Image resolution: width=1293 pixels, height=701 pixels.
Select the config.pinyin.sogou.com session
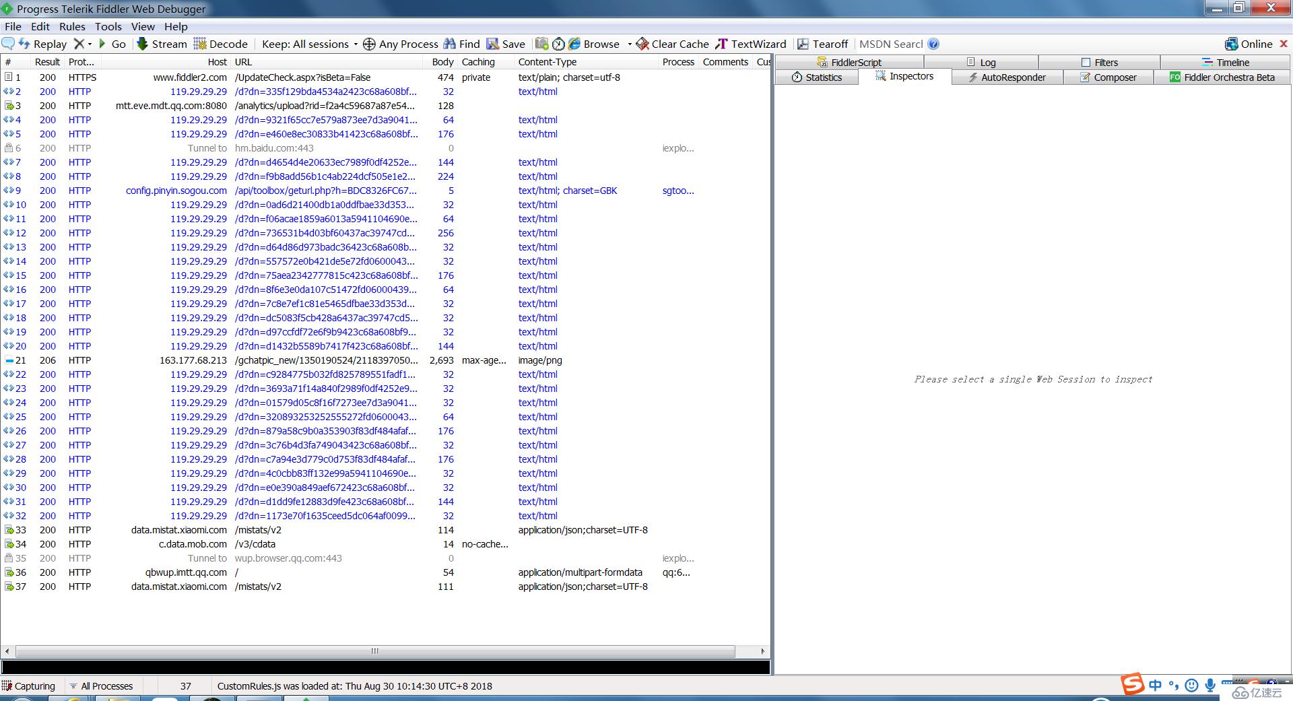[385, 191]
